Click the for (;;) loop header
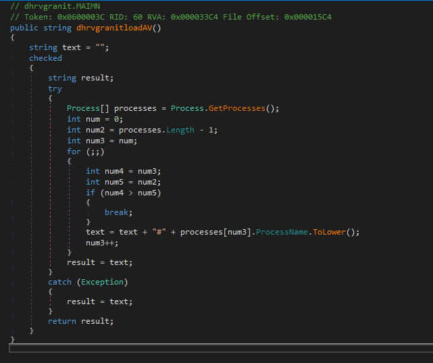 [86, 151]
